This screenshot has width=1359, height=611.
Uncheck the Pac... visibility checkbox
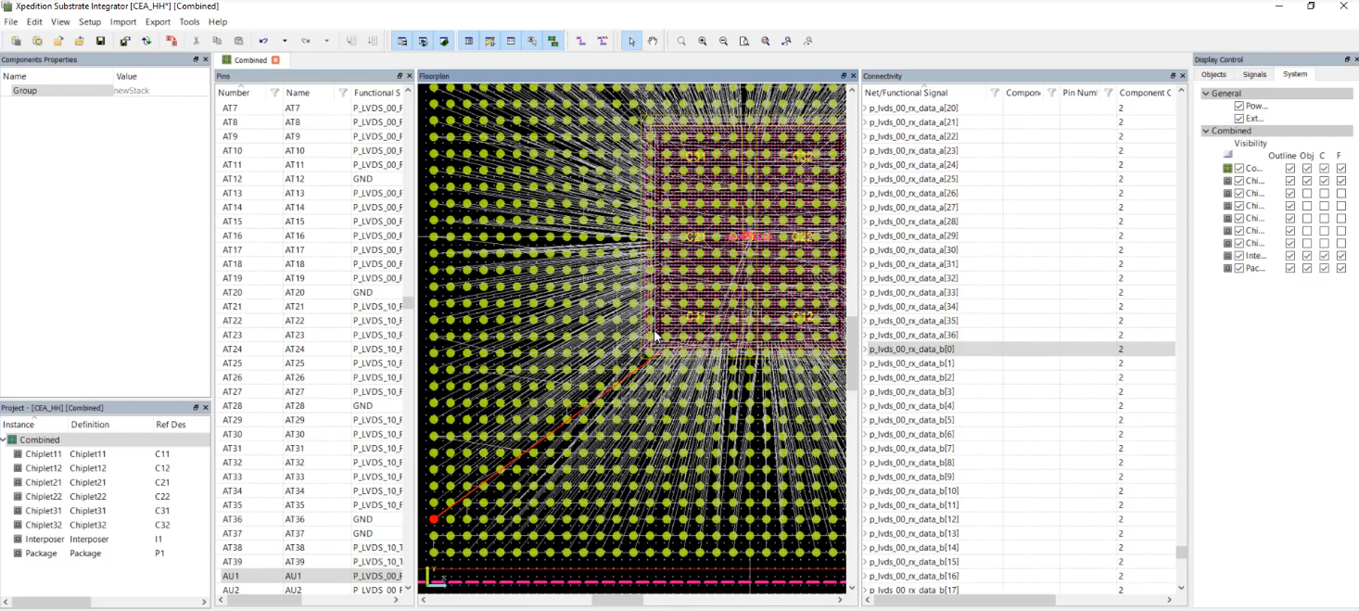click(1238, 268)
